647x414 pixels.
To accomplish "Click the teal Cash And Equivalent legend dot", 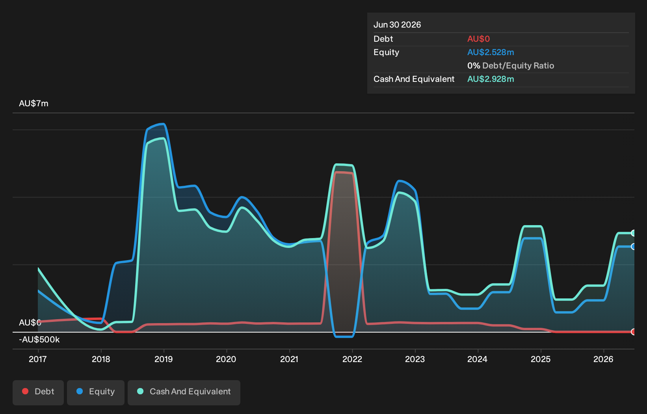I will point(140,391).
